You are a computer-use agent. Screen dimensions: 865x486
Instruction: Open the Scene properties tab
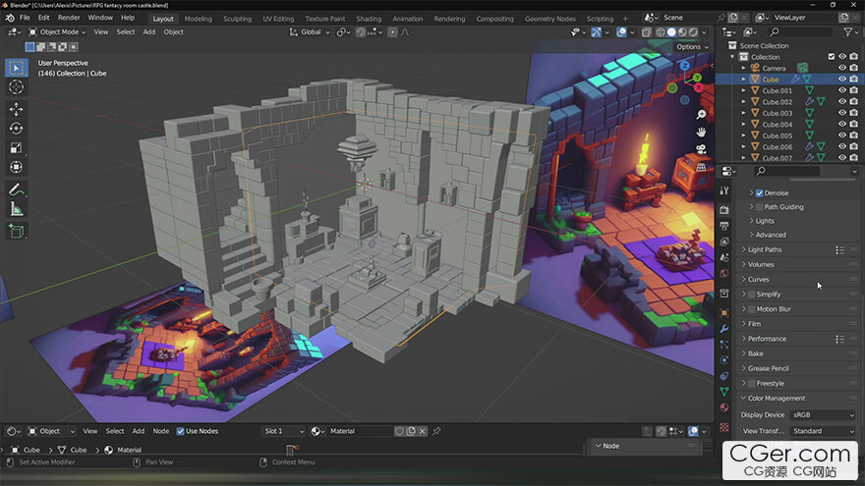pos(724,257)
